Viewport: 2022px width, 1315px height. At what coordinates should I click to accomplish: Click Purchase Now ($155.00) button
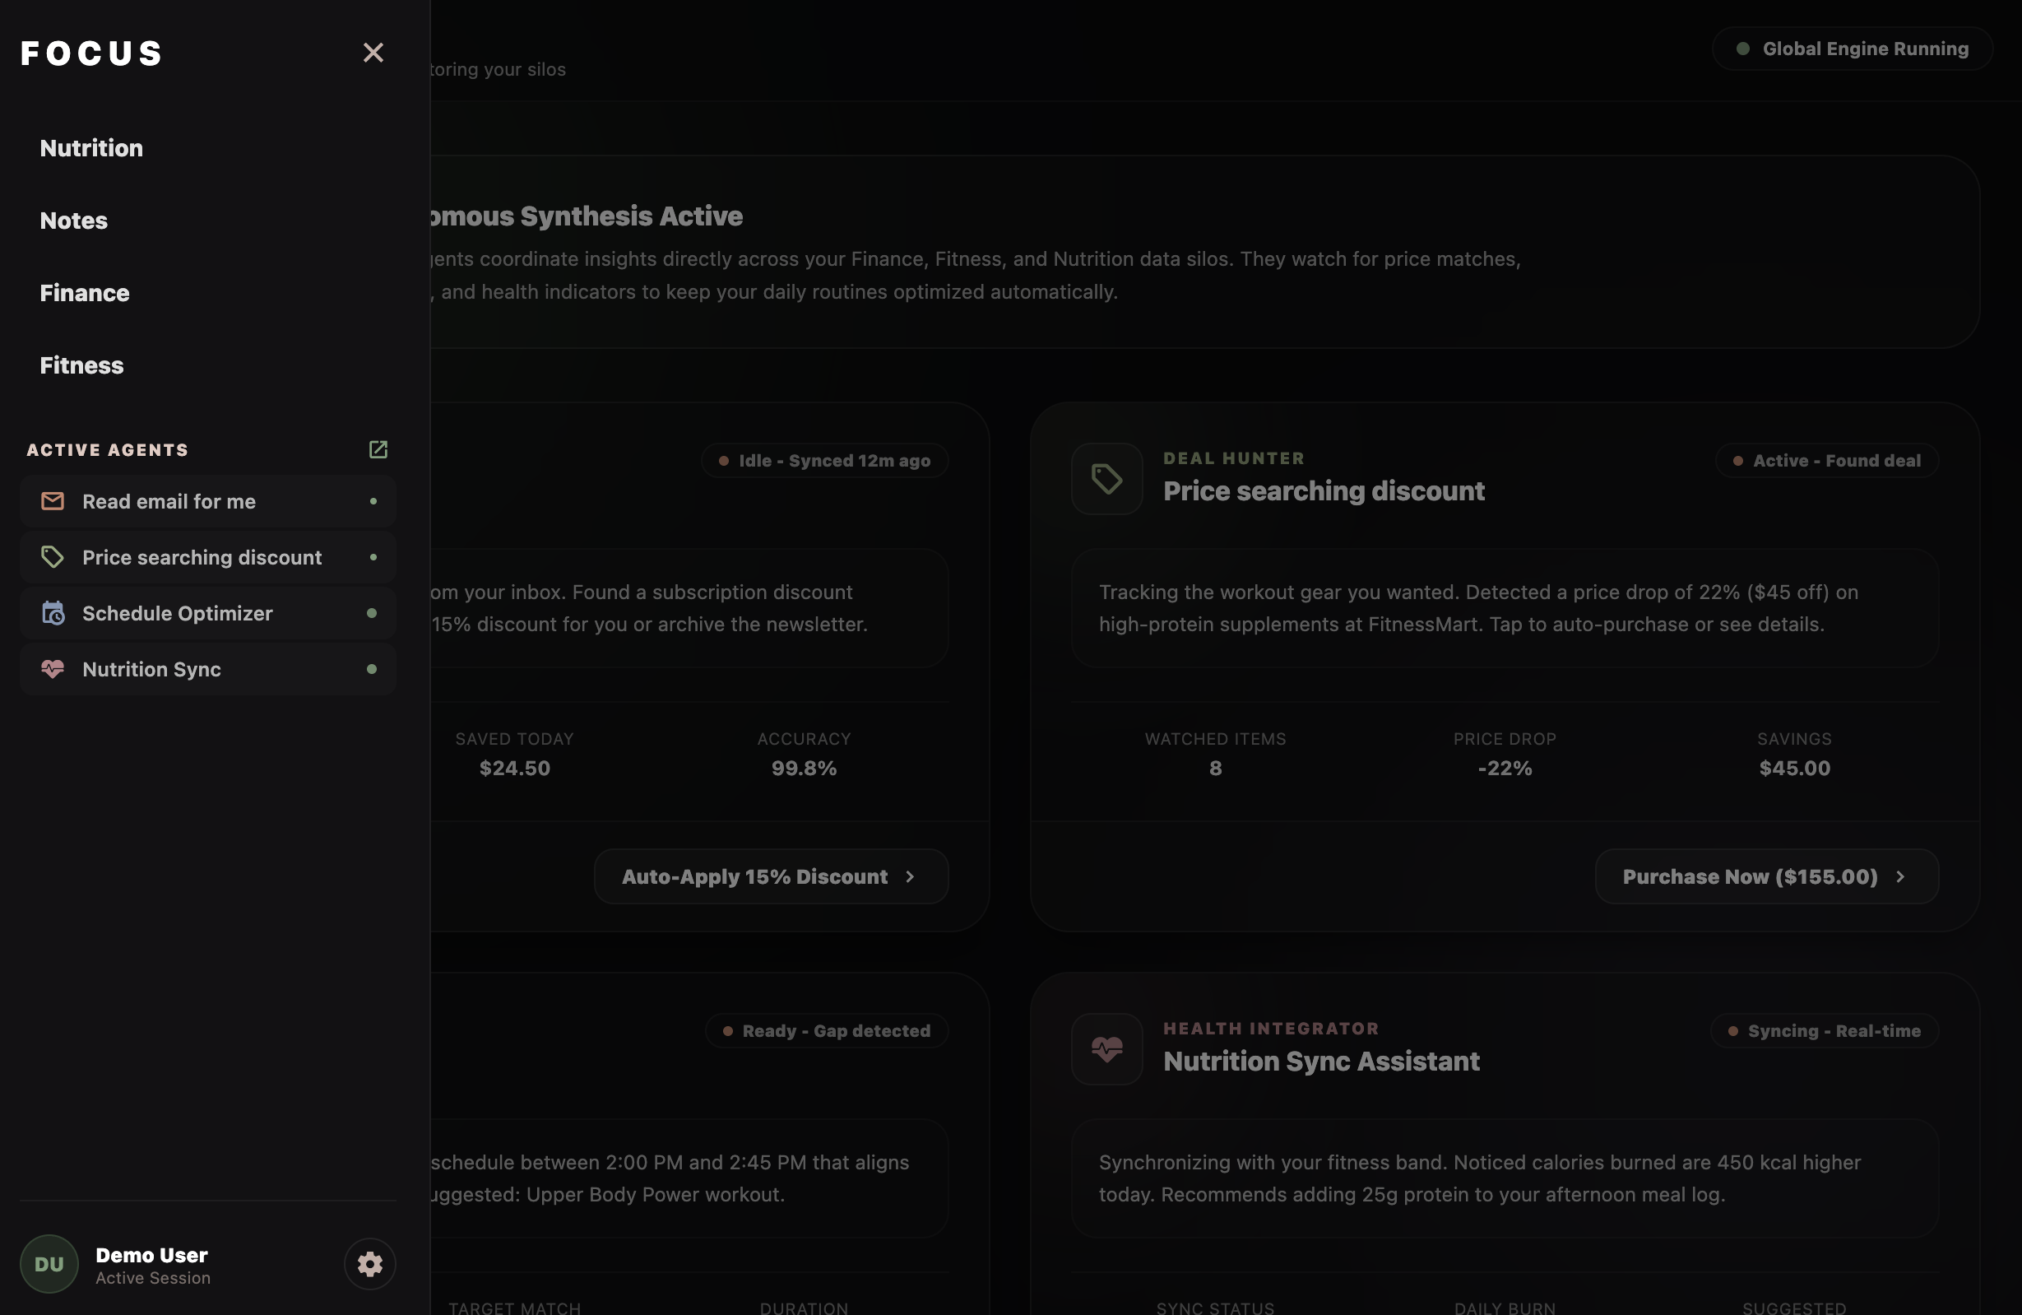point(1766,876)
